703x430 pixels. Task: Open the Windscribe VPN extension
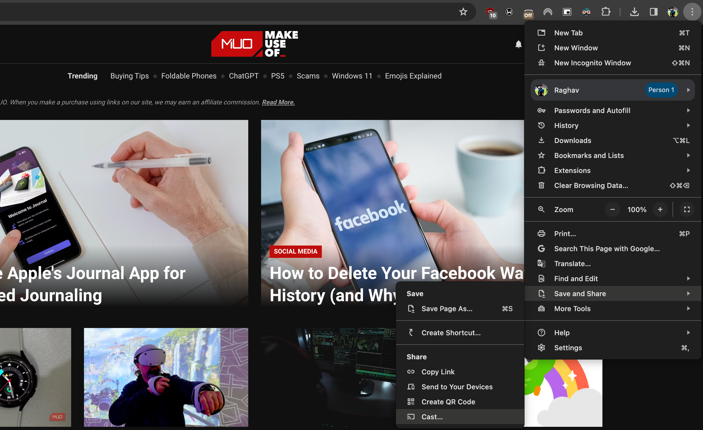[509, 12]
